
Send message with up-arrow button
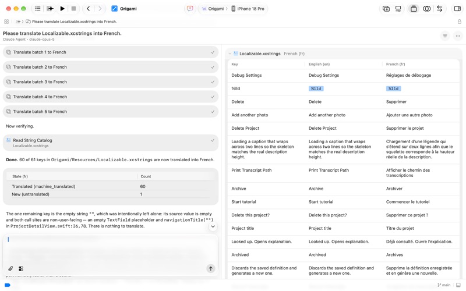tap(210, 268)
